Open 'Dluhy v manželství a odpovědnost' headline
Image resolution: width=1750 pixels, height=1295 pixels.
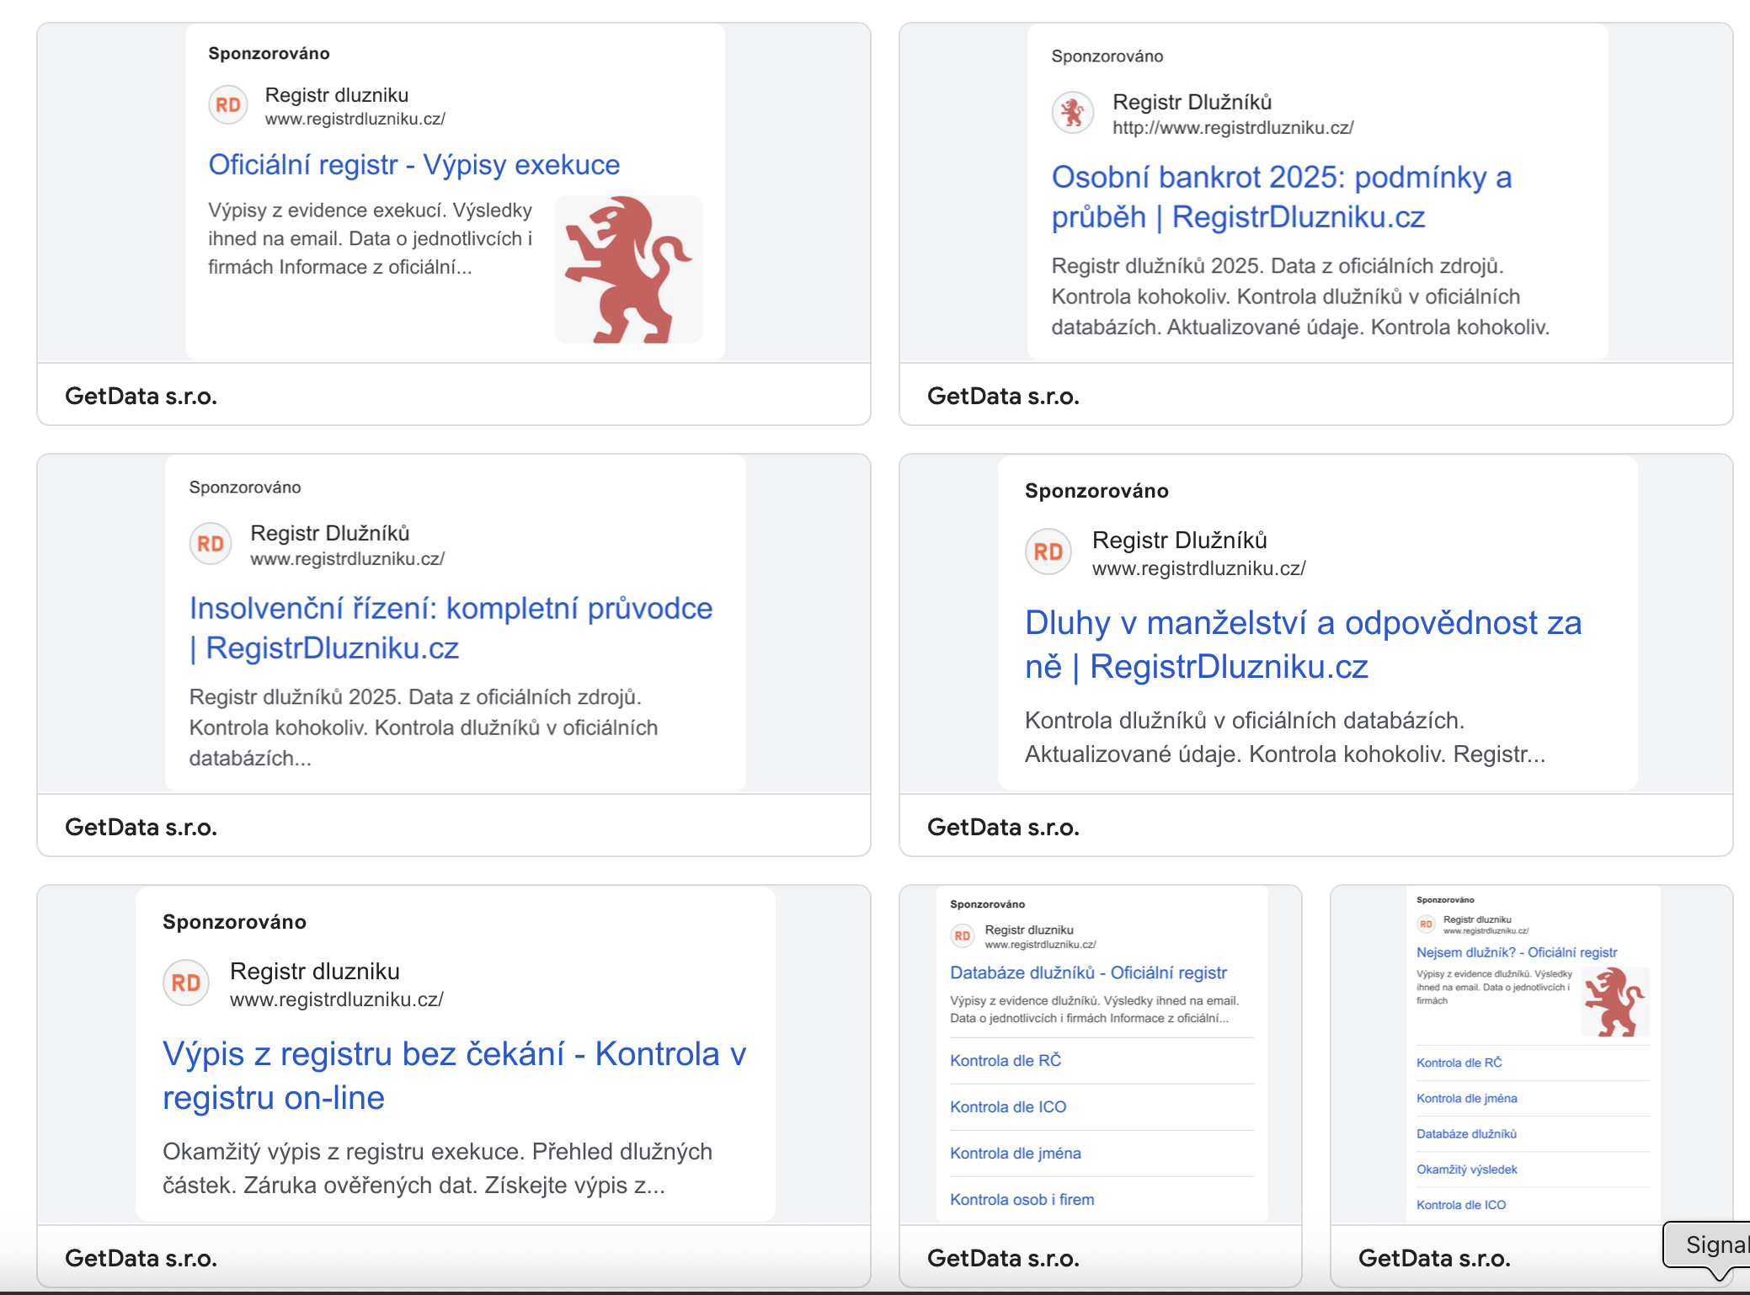(x=1303, y=645)
